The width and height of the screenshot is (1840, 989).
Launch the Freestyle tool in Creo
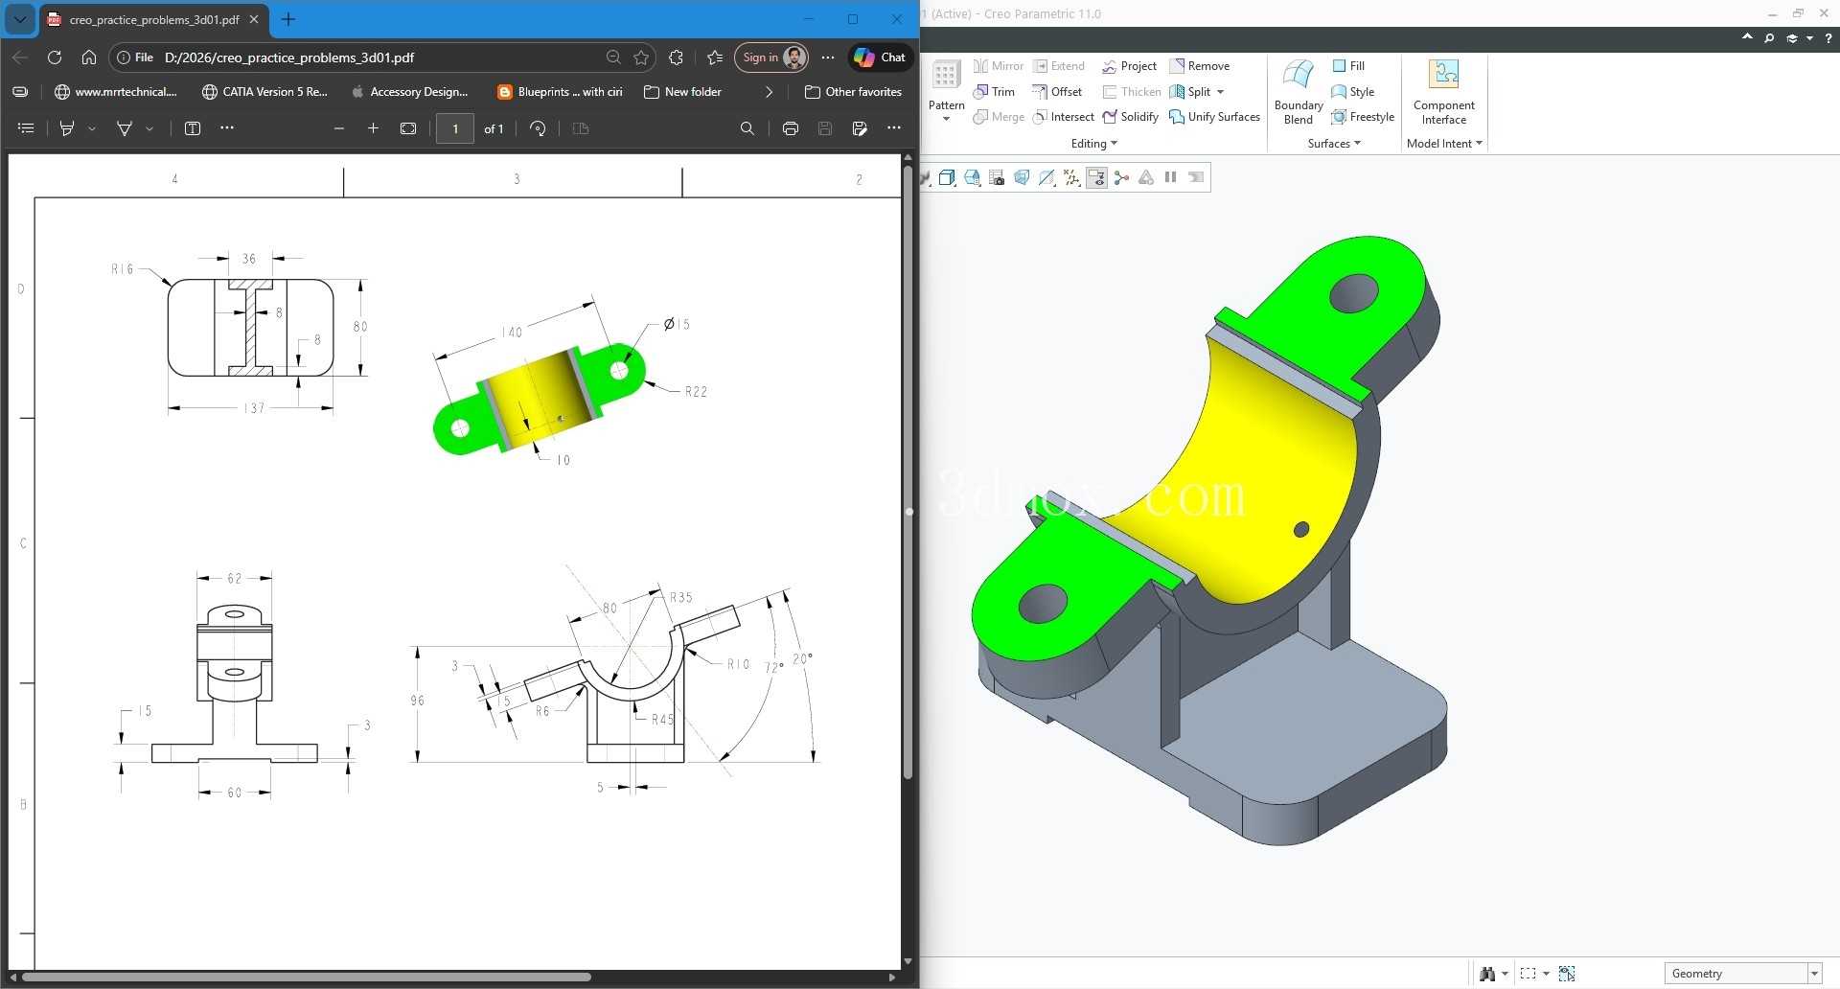pos(1363,117)
